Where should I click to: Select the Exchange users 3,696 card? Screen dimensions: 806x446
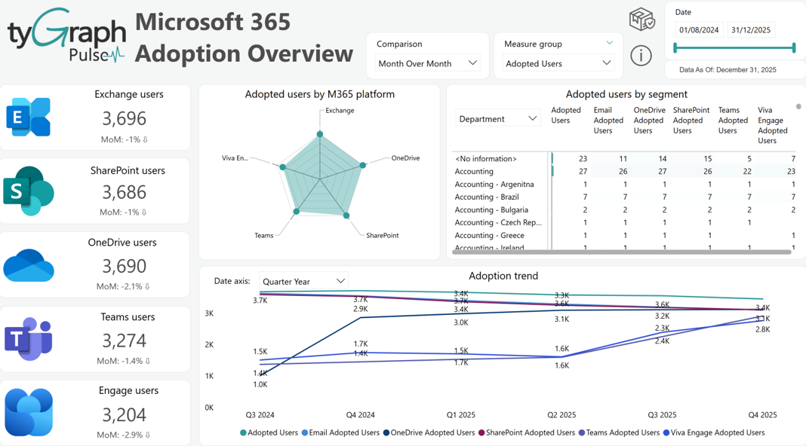pyautogui.click(x=95, y=117)
